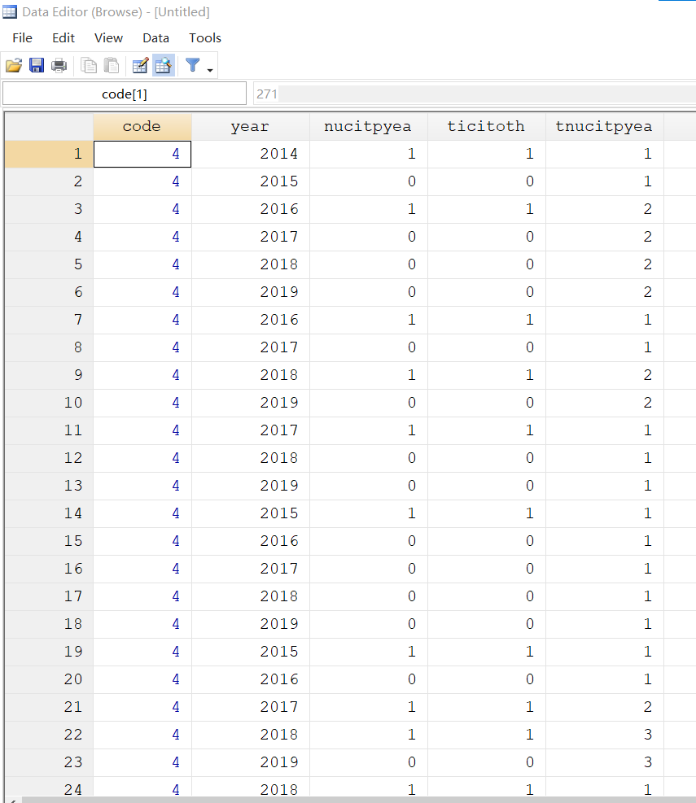The height and width of the screenshot is (803, 696).
Task: Select the tnucitpyea column header
Action: pos(604,126)
